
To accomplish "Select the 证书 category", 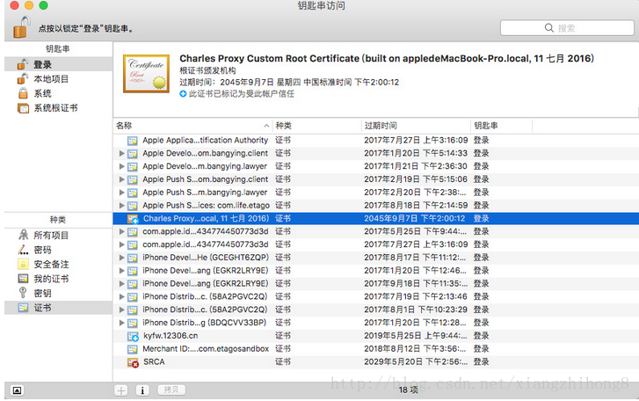I will pyautogui.click(x=58, y=308).
